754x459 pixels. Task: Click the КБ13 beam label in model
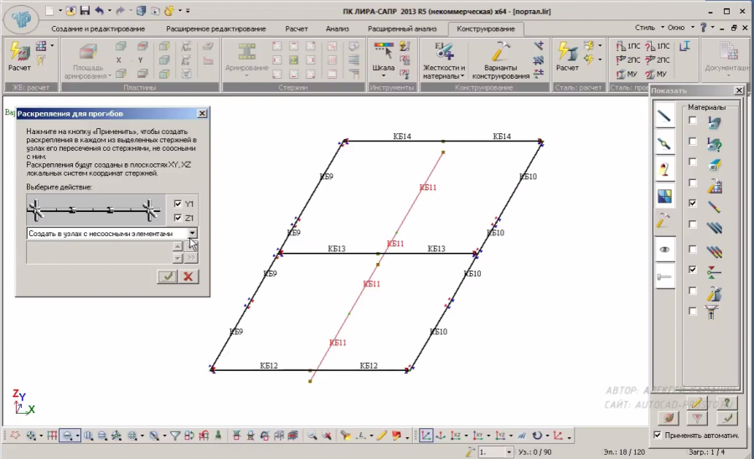coord(337,249)
